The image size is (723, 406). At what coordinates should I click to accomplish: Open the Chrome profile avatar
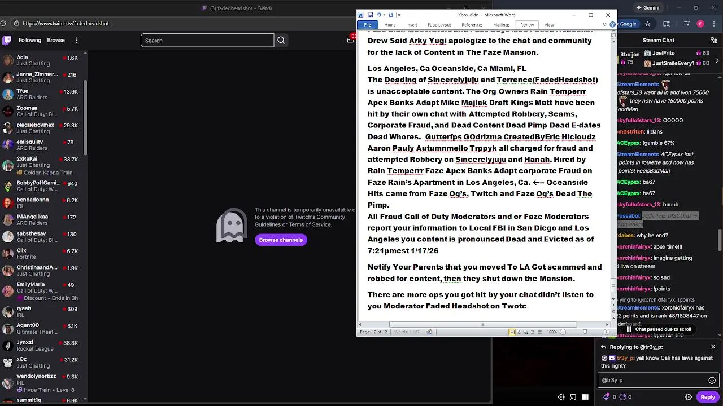(700, 24)
